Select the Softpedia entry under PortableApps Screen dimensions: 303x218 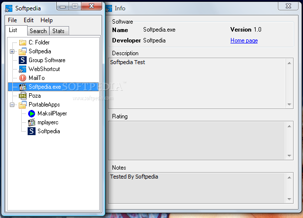(49, 131)
